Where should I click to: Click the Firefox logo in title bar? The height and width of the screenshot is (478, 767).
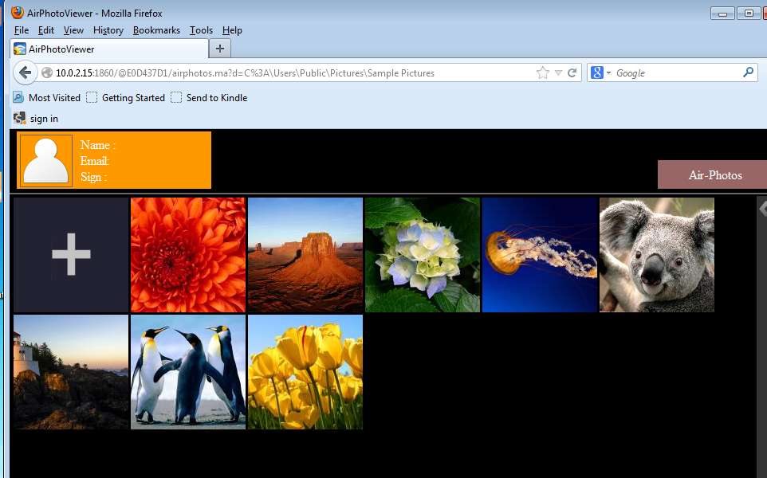point(18,13)
